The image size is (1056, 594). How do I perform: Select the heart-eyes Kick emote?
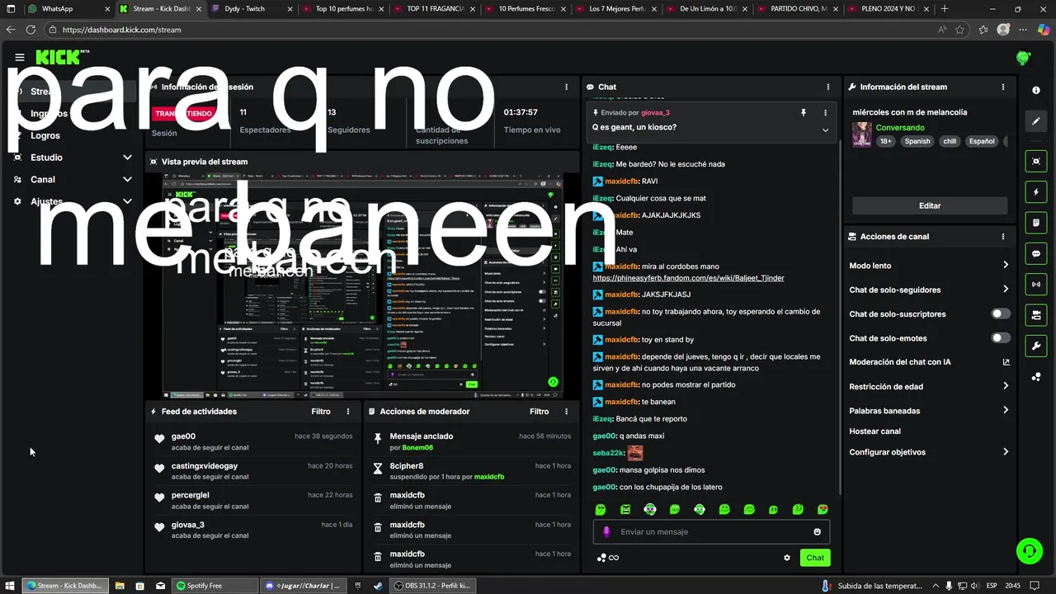pos(823,509)
